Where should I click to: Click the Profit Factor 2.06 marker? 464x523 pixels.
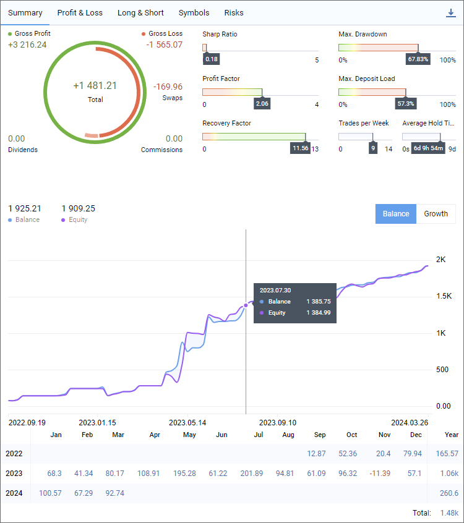(262, 104)
